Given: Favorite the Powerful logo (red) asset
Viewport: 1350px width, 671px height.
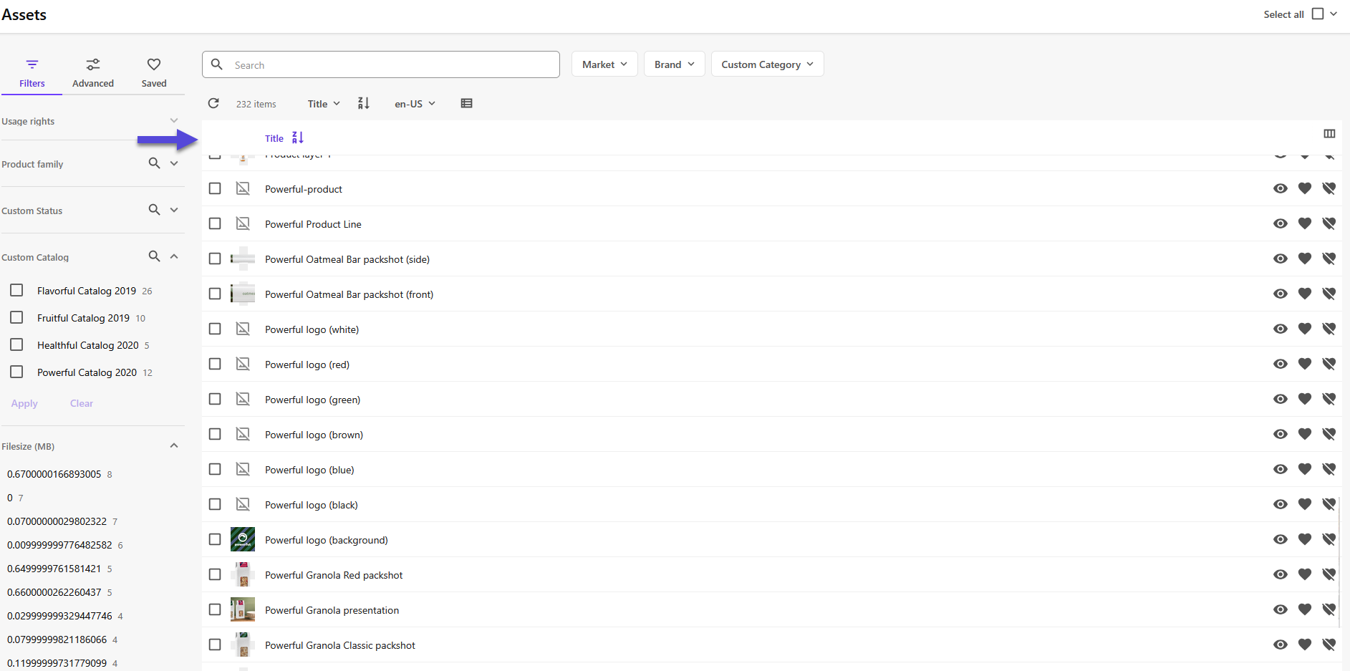Looking at the screenshot, I should click(x=1303, y=364).
